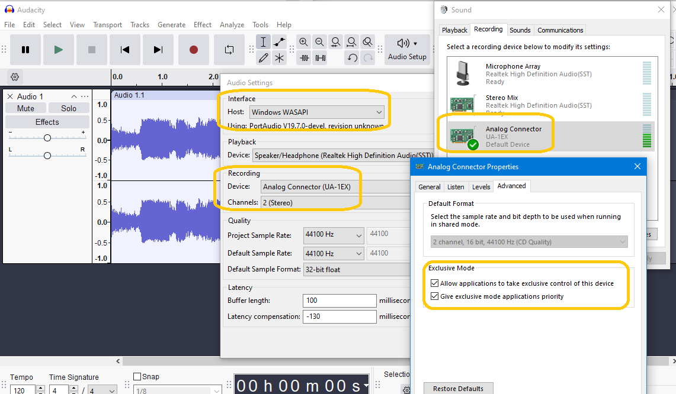The image size is (676, 394).
Task: Open Recording Device dropdown Analog Connector
Action: [x=336, y=187]
